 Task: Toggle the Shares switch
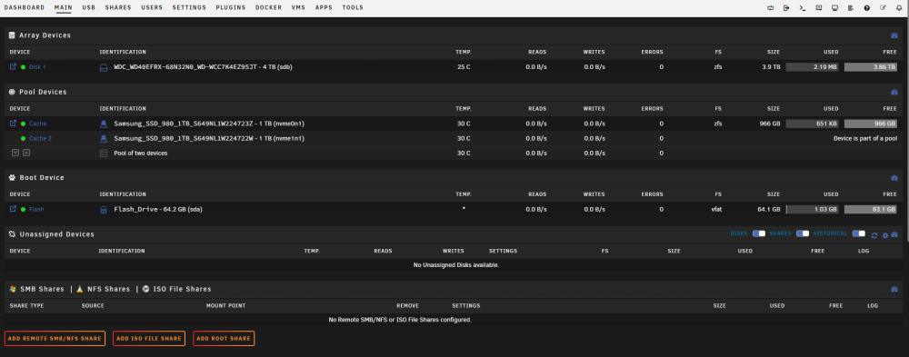(x=803, y=233)
